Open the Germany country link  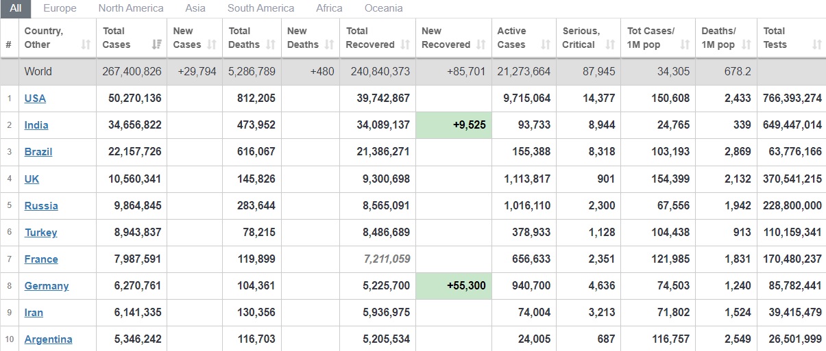47,285
